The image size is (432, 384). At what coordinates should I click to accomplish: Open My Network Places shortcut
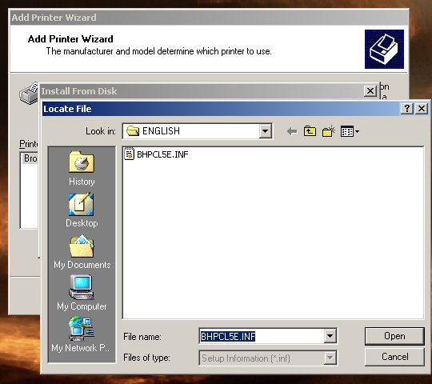(82, 334)
